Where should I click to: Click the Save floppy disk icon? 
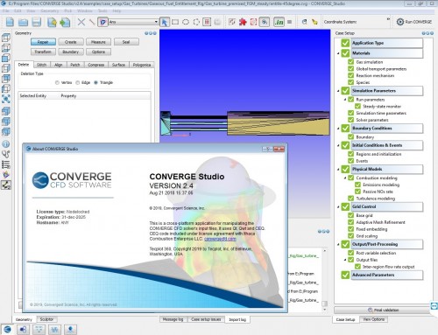(37, 22)
